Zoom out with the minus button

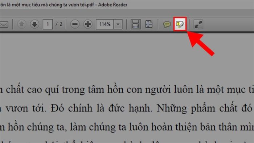[75, 24]
